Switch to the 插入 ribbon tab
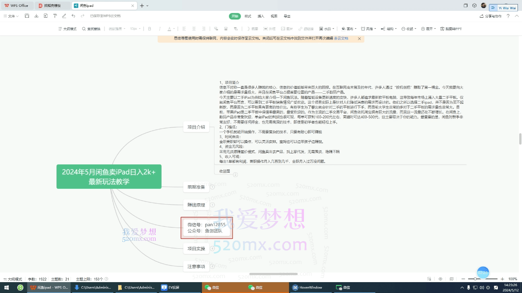Viewport: 522px width, 293px height. tap(260, 16)
